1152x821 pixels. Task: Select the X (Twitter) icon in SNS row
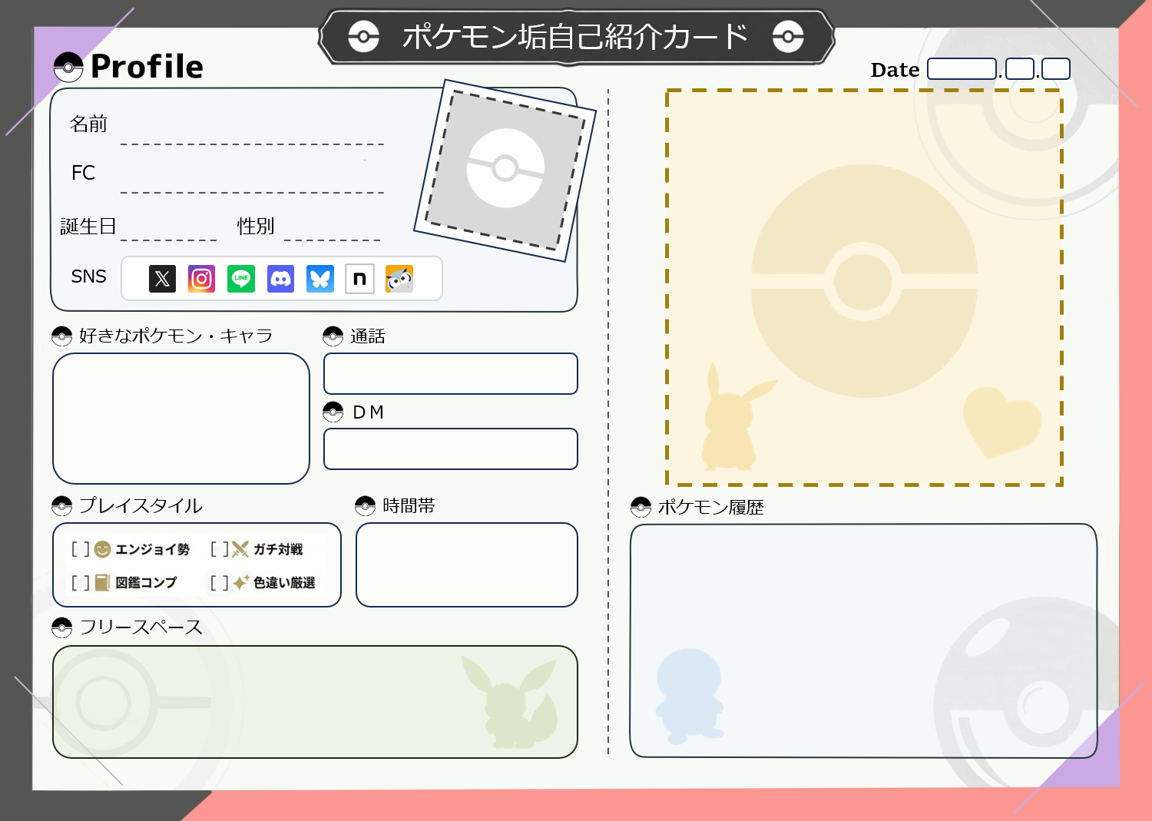click(162, 279)
